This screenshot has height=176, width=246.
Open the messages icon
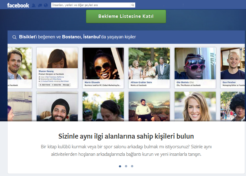pyautogui.click(x=40, y=5)
